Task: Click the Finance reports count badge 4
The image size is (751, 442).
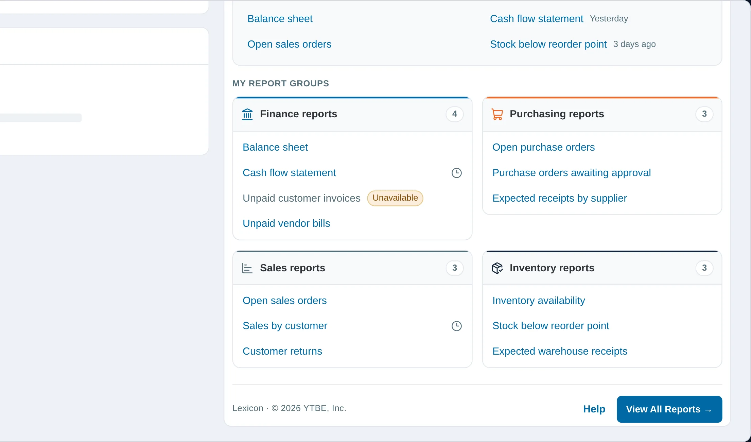Action: [x=454, y=114]
